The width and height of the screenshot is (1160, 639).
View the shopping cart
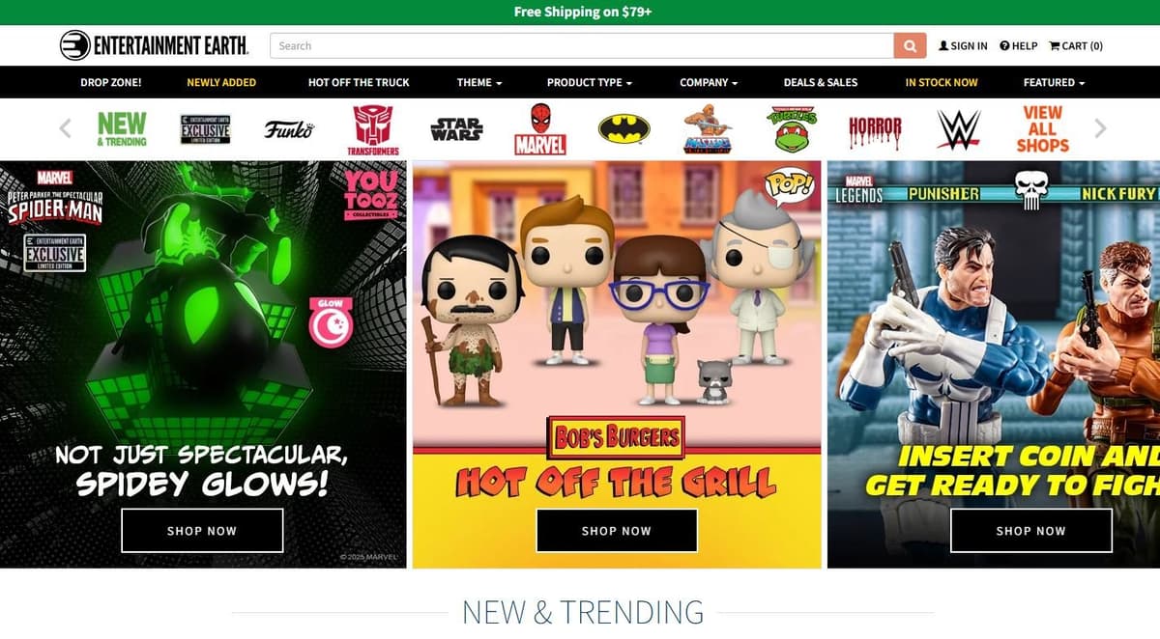coord(1075,45)
